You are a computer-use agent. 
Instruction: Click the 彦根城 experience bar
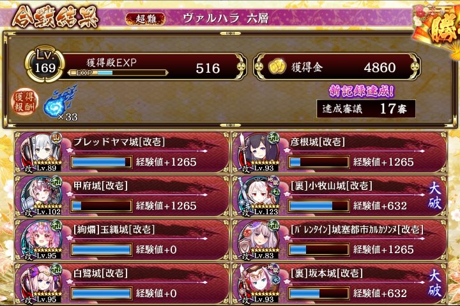pyautogui.click(x=319, y=162)
